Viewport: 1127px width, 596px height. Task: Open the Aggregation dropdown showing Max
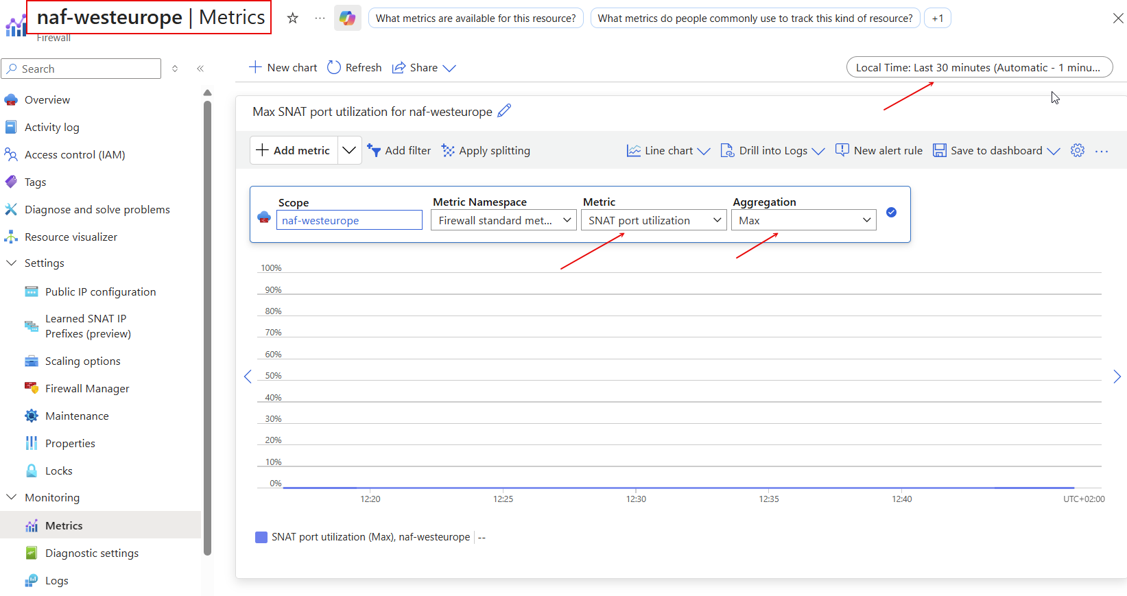pos(803,220)
